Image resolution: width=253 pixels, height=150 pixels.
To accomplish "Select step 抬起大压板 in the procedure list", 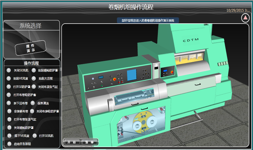I will [x=46, y=79].
